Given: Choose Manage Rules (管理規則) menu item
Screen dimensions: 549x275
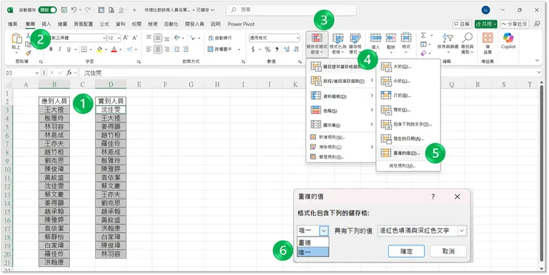Looking at the screenshot, I should pos(341,157).
